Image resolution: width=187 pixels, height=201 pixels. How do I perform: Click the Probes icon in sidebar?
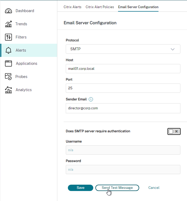(x=8, y=77)
